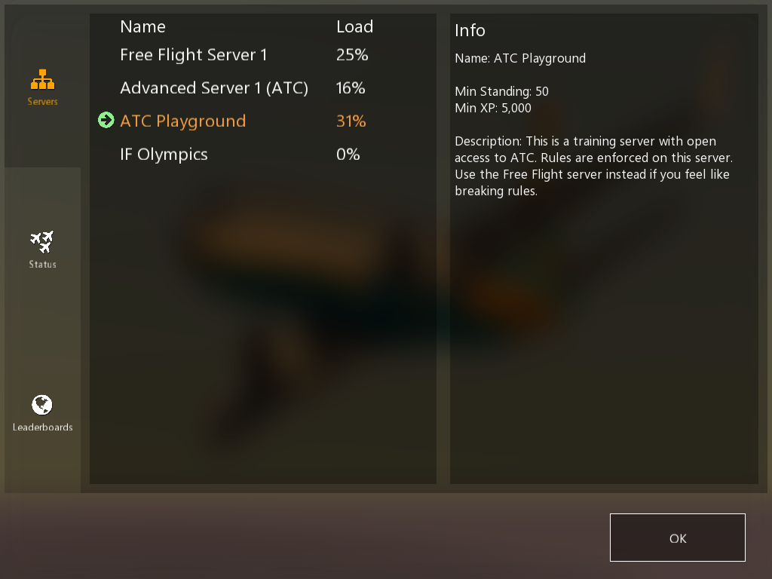Confirm selection with the OK button
This screenshot has height=579, width=772.
click(x=678, y=538)
